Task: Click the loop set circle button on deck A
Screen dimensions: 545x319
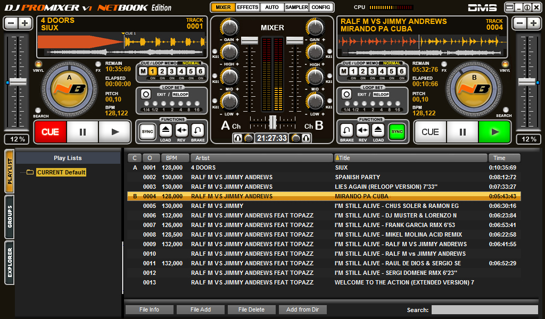Action: coord(145,94)
